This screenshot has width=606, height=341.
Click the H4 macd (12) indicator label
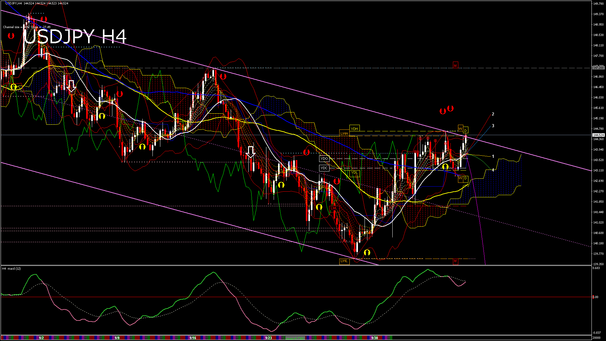pyautogui.click(x=11, y=269)
